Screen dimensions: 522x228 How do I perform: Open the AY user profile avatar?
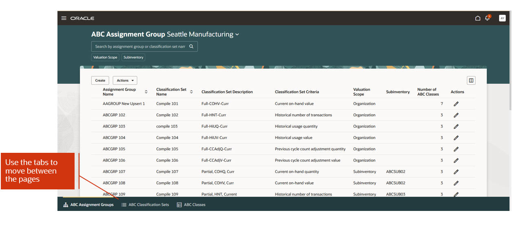pos(502,18)
